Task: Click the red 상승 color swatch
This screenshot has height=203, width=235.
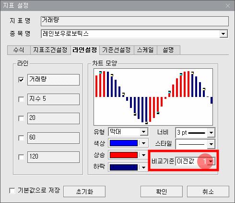Action: coord(124,155)
